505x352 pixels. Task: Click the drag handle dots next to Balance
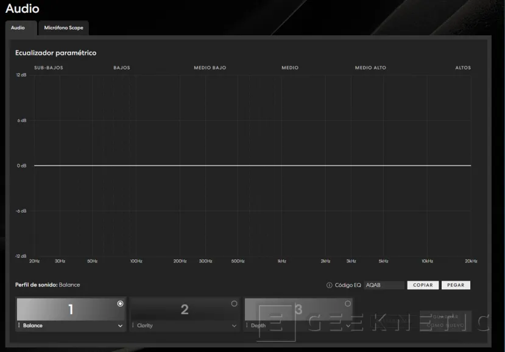pos(19,326)
